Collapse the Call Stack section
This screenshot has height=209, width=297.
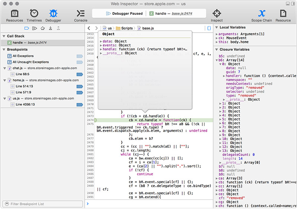point(4,36)
